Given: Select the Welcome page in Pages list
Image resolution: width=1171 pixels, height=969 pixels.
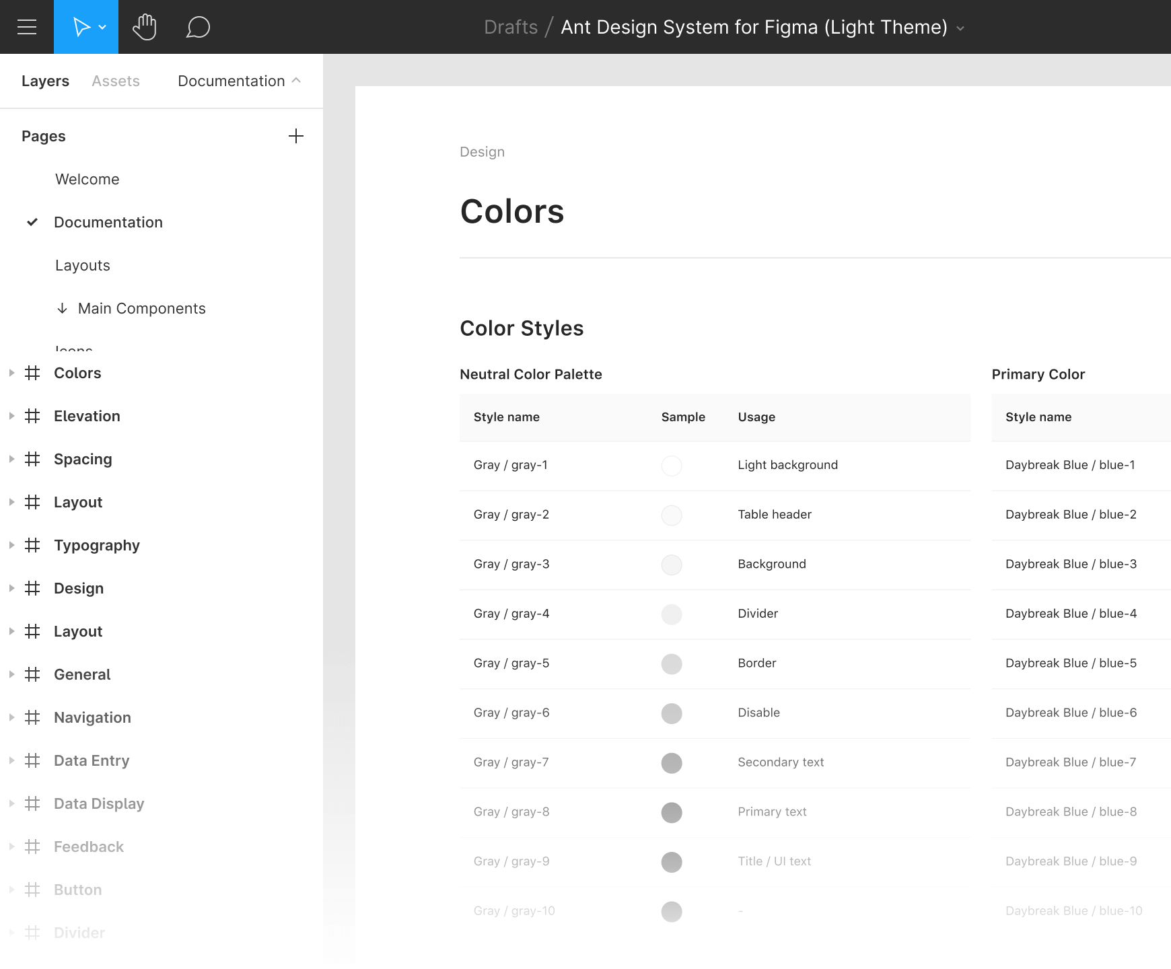Looking at the screenshot, I should [x=87, y=179].
